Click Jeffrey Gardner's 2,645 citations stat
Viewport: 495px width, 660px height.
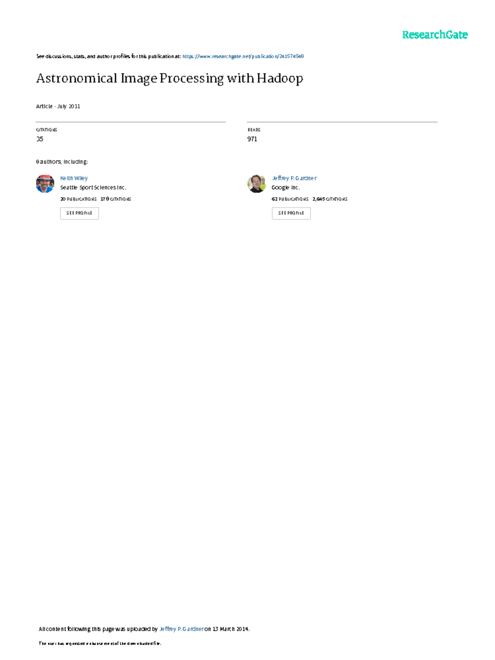click(330, 199)
